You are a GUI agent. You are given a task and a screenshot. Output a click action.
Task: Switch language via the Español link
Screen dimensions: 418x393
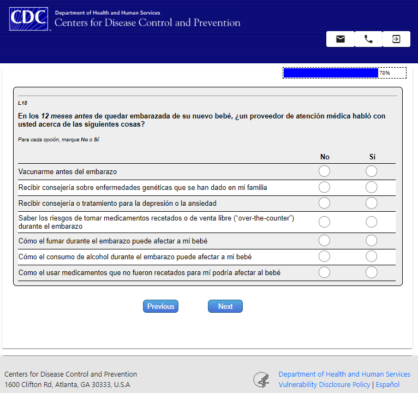387,385
